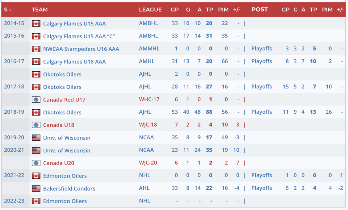The height and width of the screenshot is (210, 348).
Task: Open the WJC-20 league link
Action: pos(148,163)
